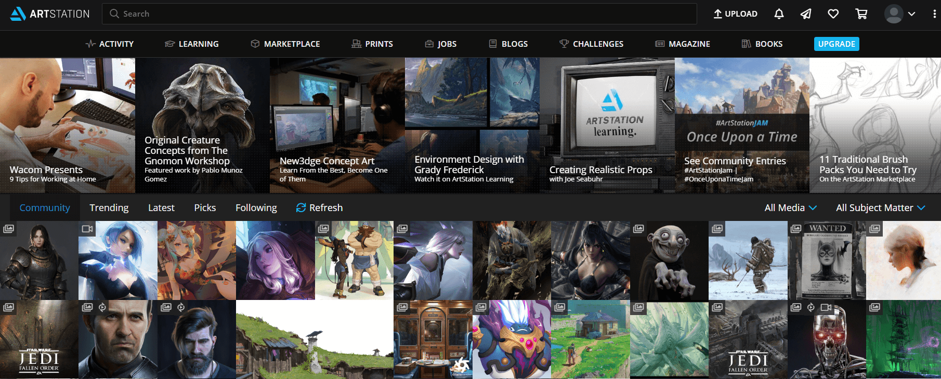This screenshot has width=941, height=379.
Task: Open the Marketplace
Action: click(285, 44)
